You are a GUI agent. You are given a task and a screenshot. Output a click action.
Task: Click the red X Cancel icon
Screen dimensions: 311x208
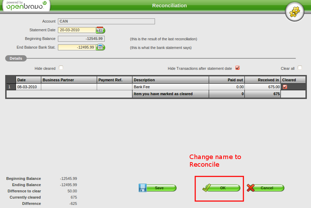(251, 188)
